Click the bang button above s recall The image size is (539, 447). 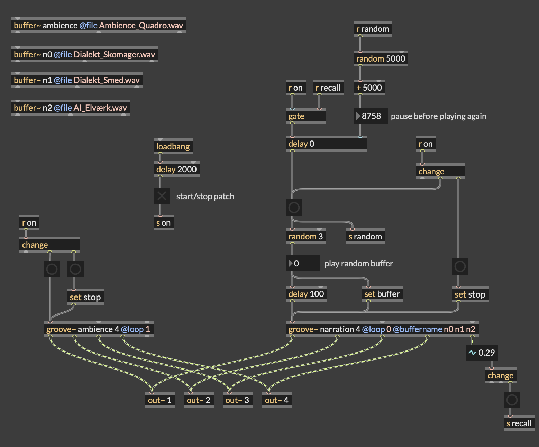pos(512,400)
